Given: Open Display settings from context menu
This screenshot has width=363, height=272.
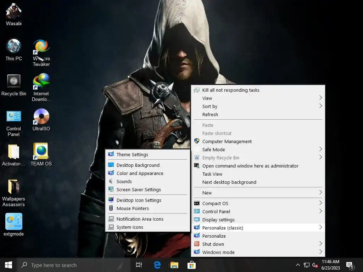Looking at the screenshot, I should click(258, 220).
